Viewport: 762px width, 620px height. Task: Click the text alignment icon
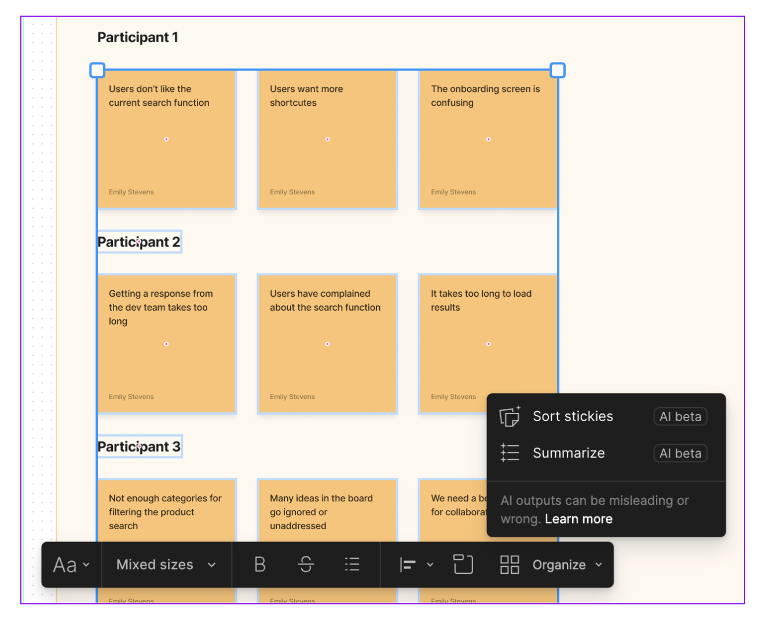pos(407,564)
